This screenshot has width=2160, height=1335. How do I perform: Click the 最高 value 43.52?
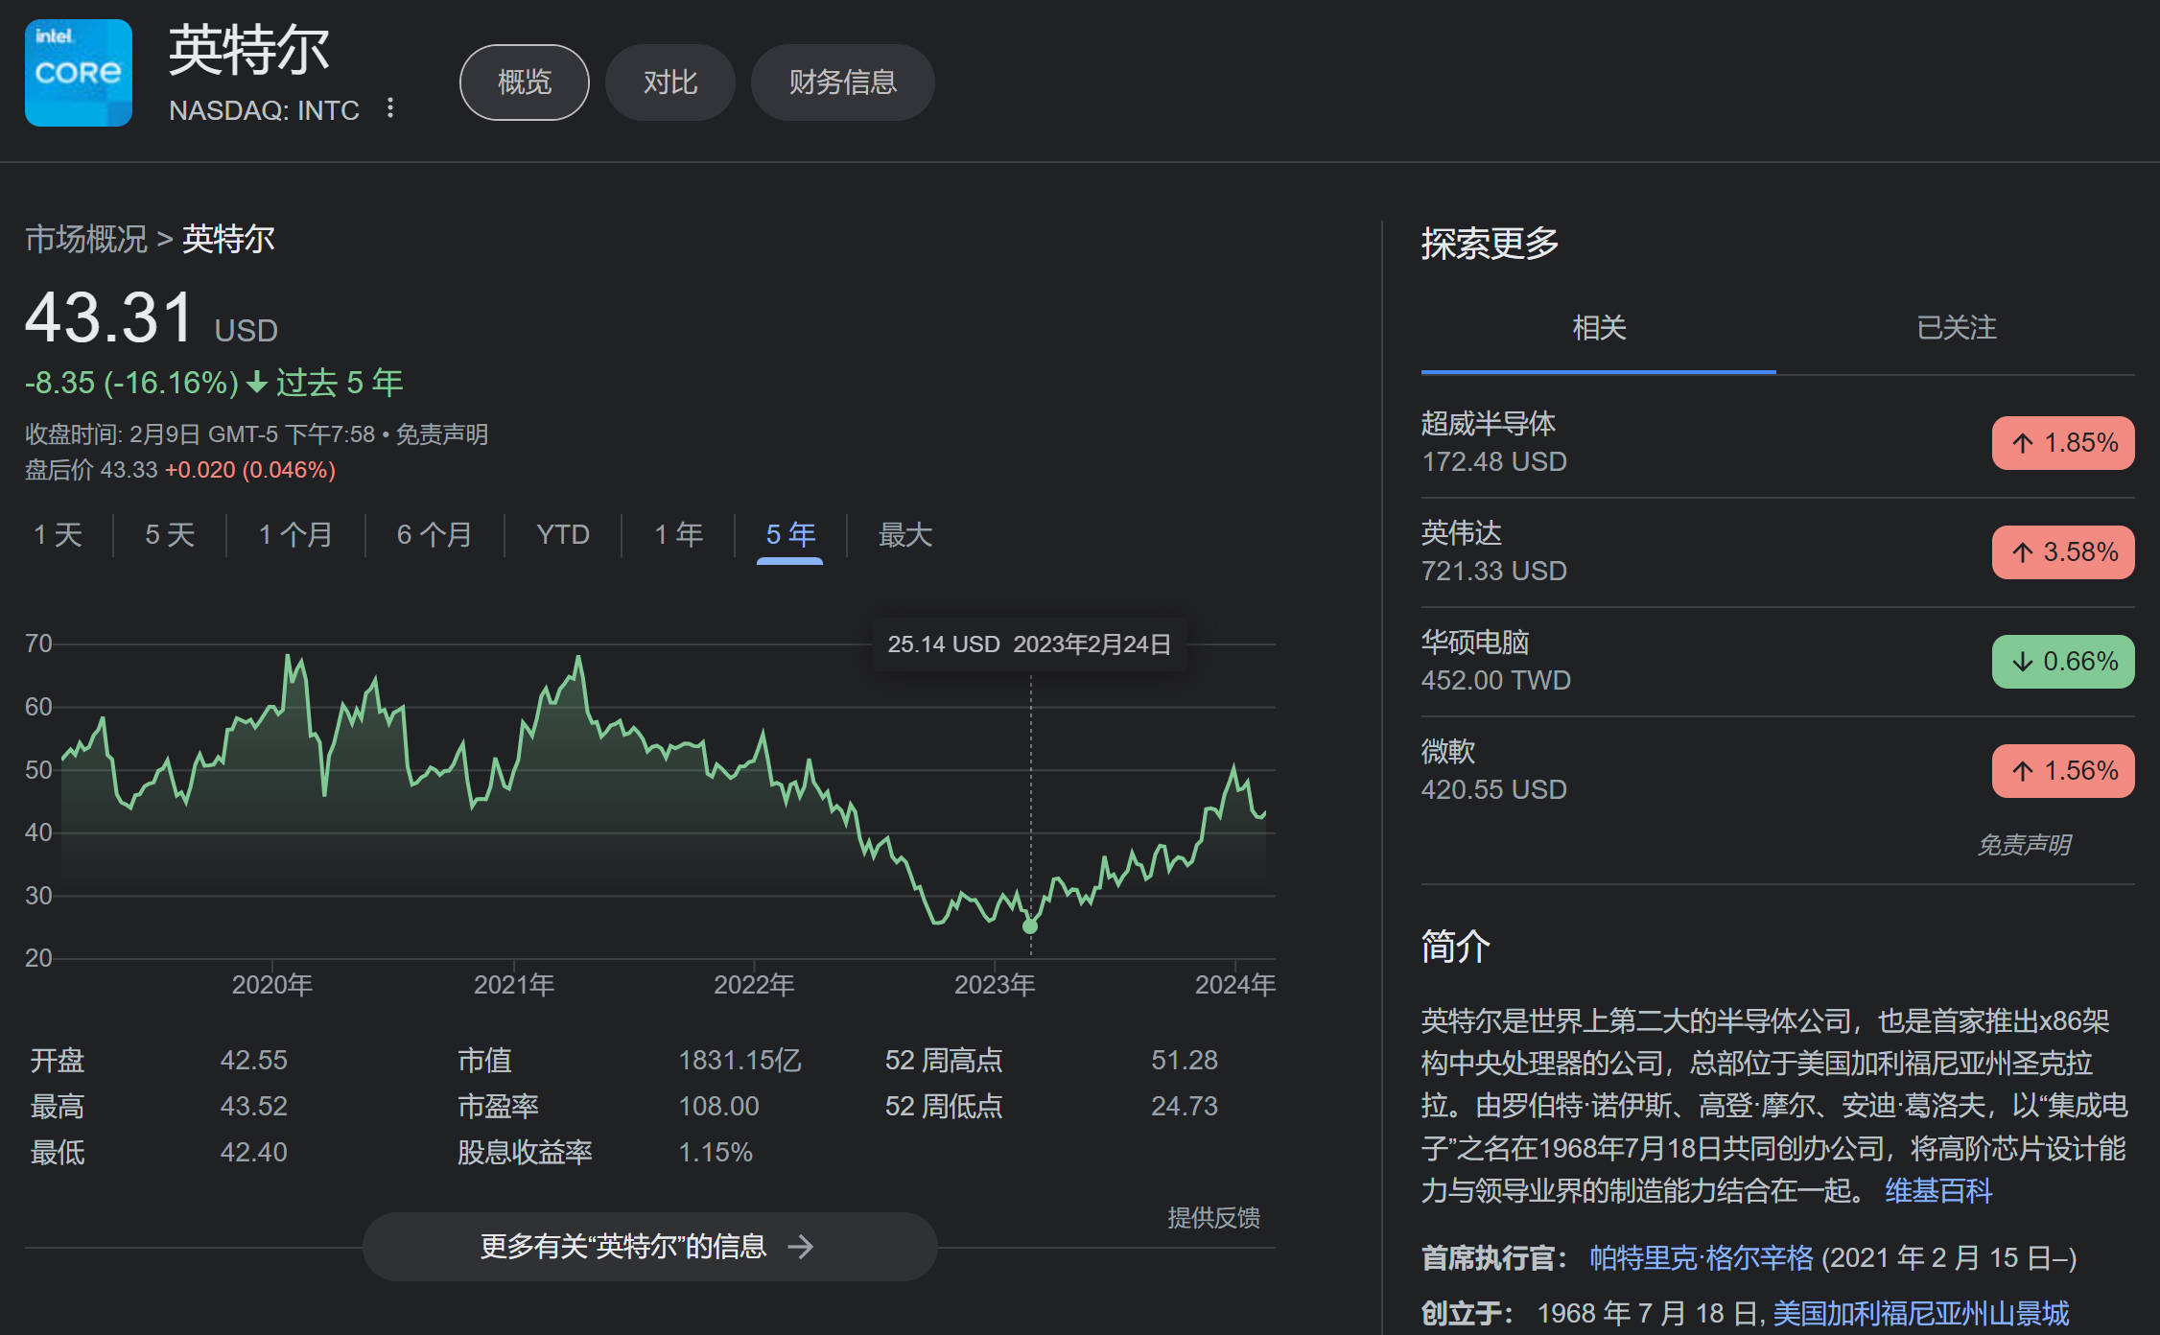(254, 1107)
